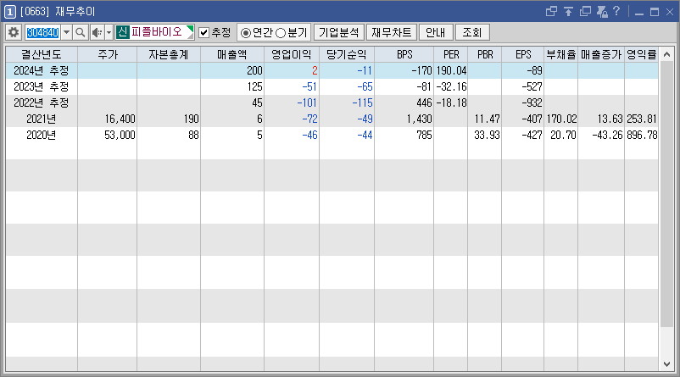Click the EPS column header
Screen dimensions: 680x377
523,54
